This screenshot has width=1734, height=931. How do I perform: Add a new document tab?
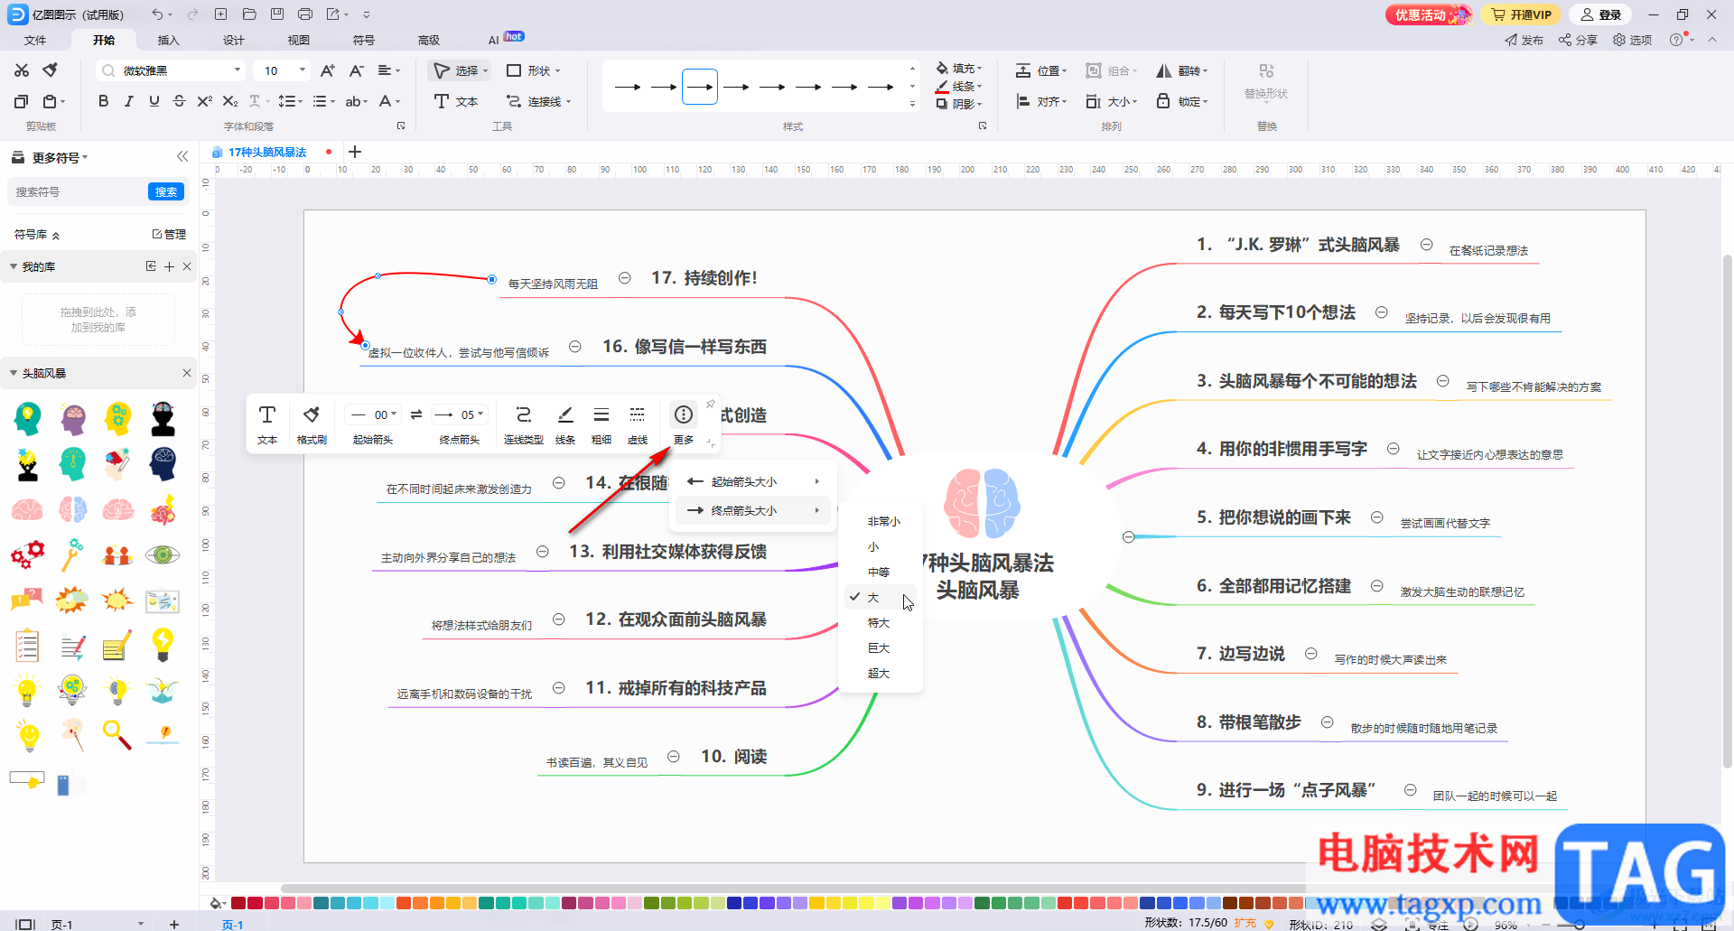tap(355, 152)
